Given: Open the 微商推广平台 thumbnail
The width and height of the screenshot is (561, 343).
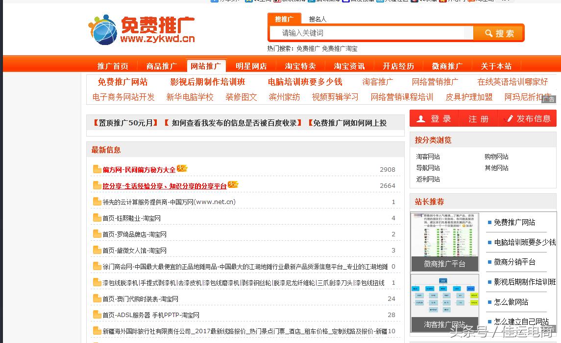Looking at the screenshot, I should (444, 240).
